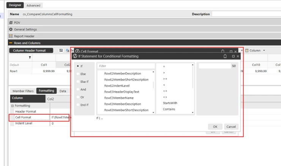Click the pin icon in Cell Format title bar
Viewport: 281px width, 166px height.
(x=223, y=51)
